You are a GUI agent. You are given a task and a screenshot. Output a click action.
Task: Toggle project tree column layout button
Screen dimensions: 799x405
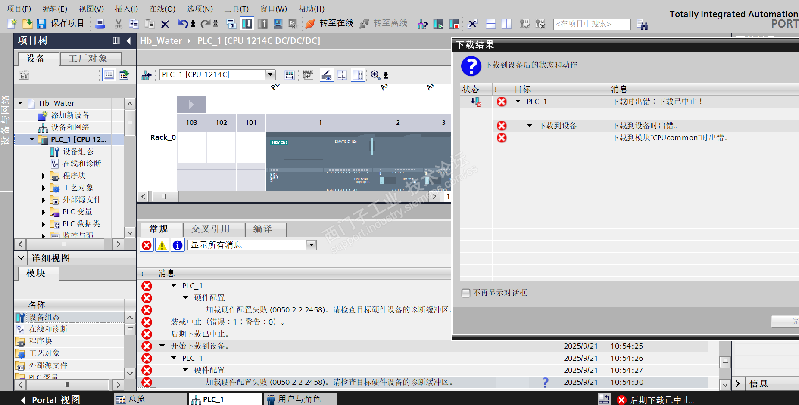click(116, 40)
